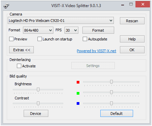This screenshot has height=126, width=152.
Task: Close the Video Splitter window
Action: tap(143, 4)
